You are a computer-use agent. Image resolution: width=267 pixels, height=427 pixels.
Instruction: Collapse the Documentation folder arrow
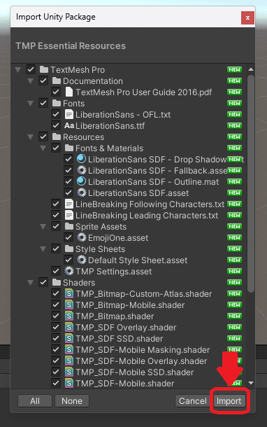[x=31, y=81]
